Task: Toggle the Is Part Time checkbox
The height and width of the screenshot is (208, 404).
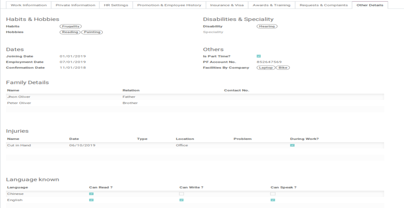Action: (258, 56)
